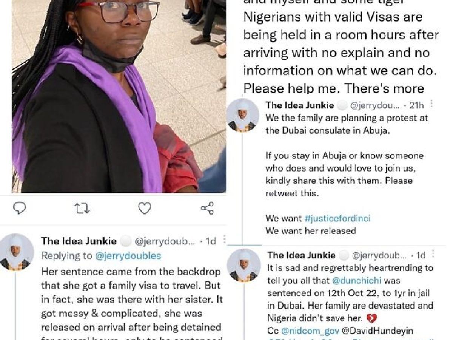Screen dimensions: 453x340
Task: Open avatar on 'Replying to' tweet
Action: point(17,252)
